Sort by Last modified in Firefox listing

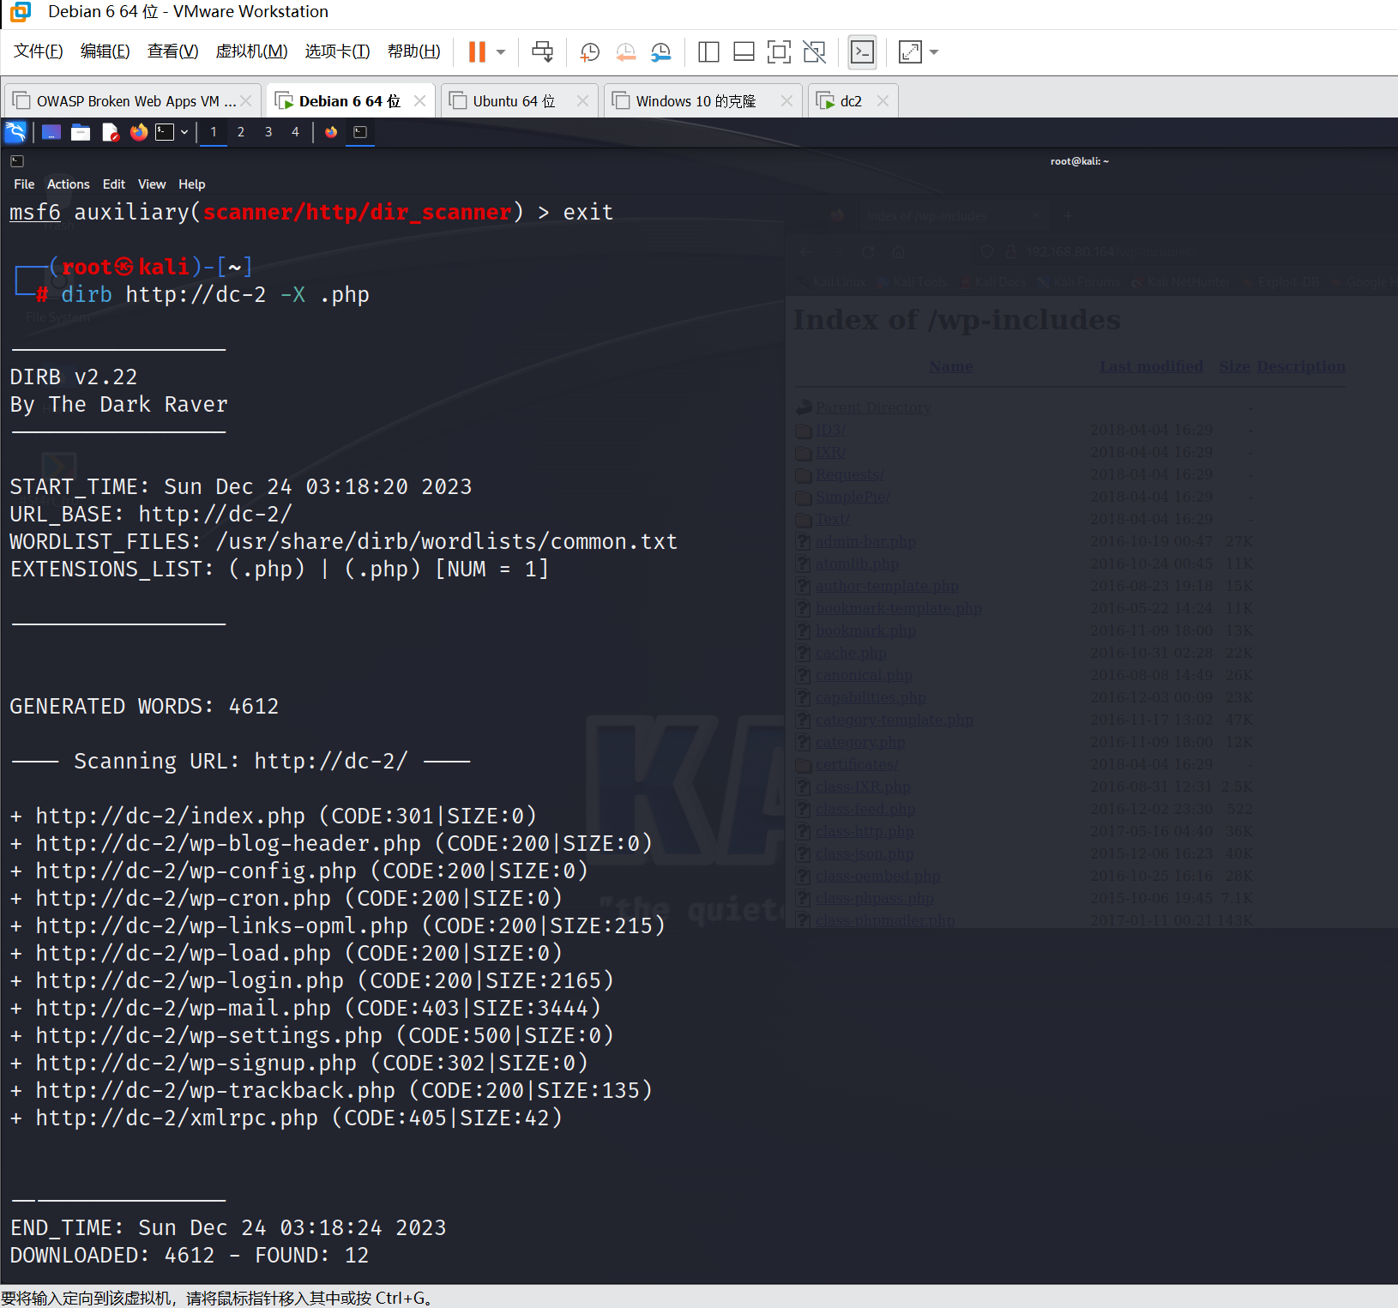point(1151,366)
